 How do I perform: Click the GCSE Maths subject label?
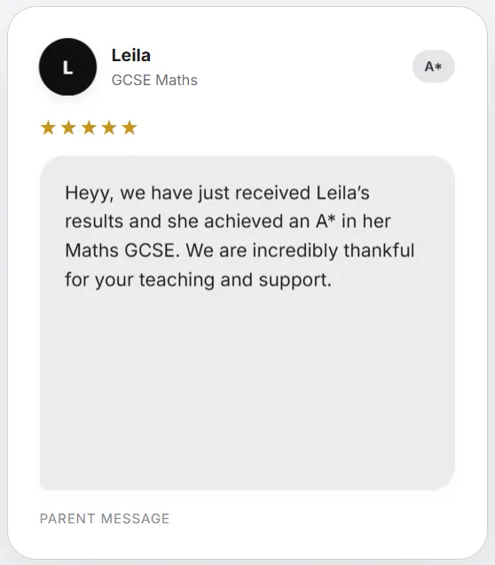click(x=154, y=80)
